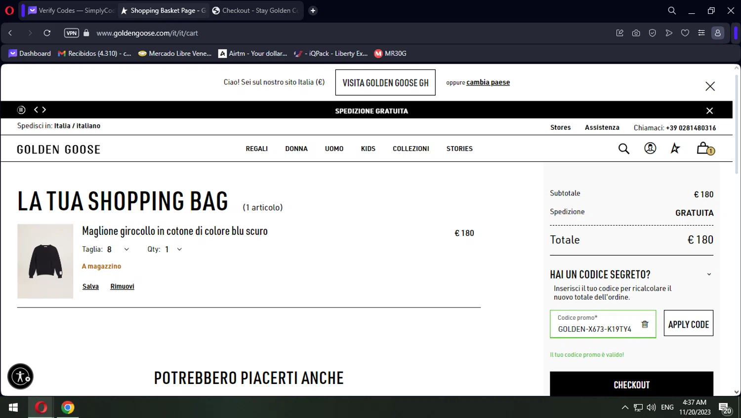The height and width of the screenshot is (418, 741).
Task: Open the iQPack bookmark
Action: [x=330, y=53]
